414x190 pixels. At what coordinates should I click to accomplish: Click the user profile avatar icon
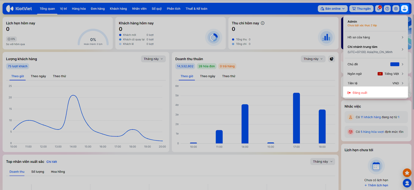tap(404, 9)
